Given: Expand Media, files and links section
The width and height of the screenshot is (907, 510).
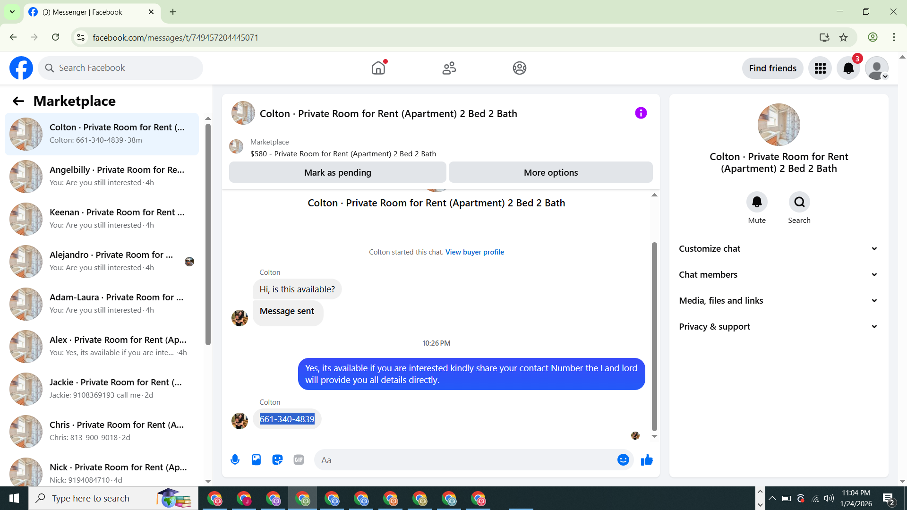Looking at the screenshot, I should [779, 301].
